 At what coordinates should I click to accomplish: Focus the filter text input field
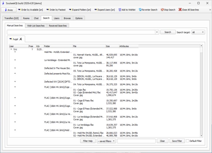point(136,141)
